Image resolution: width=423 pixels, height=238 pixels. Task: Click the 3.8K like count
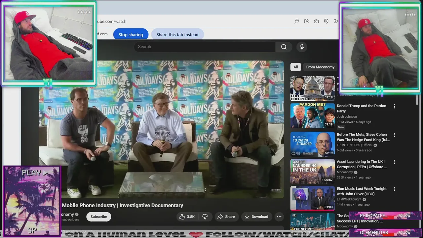(x=191, y=217)
